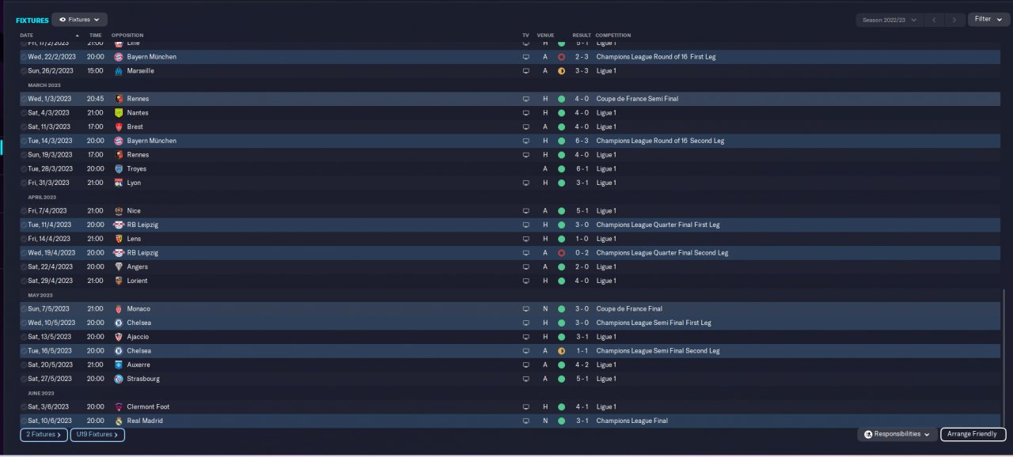1013x457 pixels.
Task: Expand the Responsibilities dropdown
Action: point(897,434)
